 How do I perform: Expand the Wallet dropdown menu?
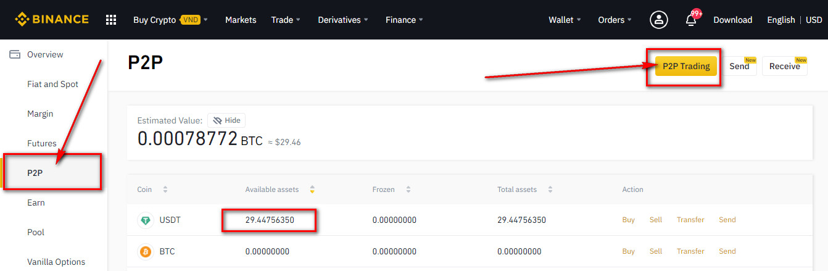pyautogui.click(x=565, y=20)
